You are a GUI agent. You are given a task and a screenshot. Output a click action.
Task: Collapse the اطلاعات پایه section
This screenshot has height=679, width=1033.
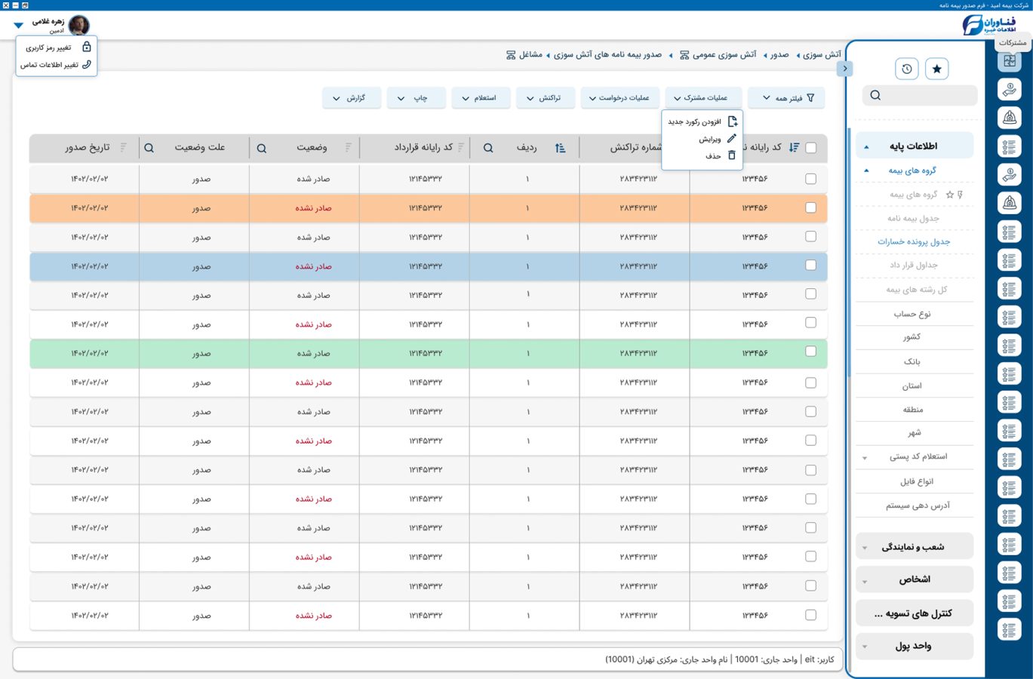tap(914, 146)
